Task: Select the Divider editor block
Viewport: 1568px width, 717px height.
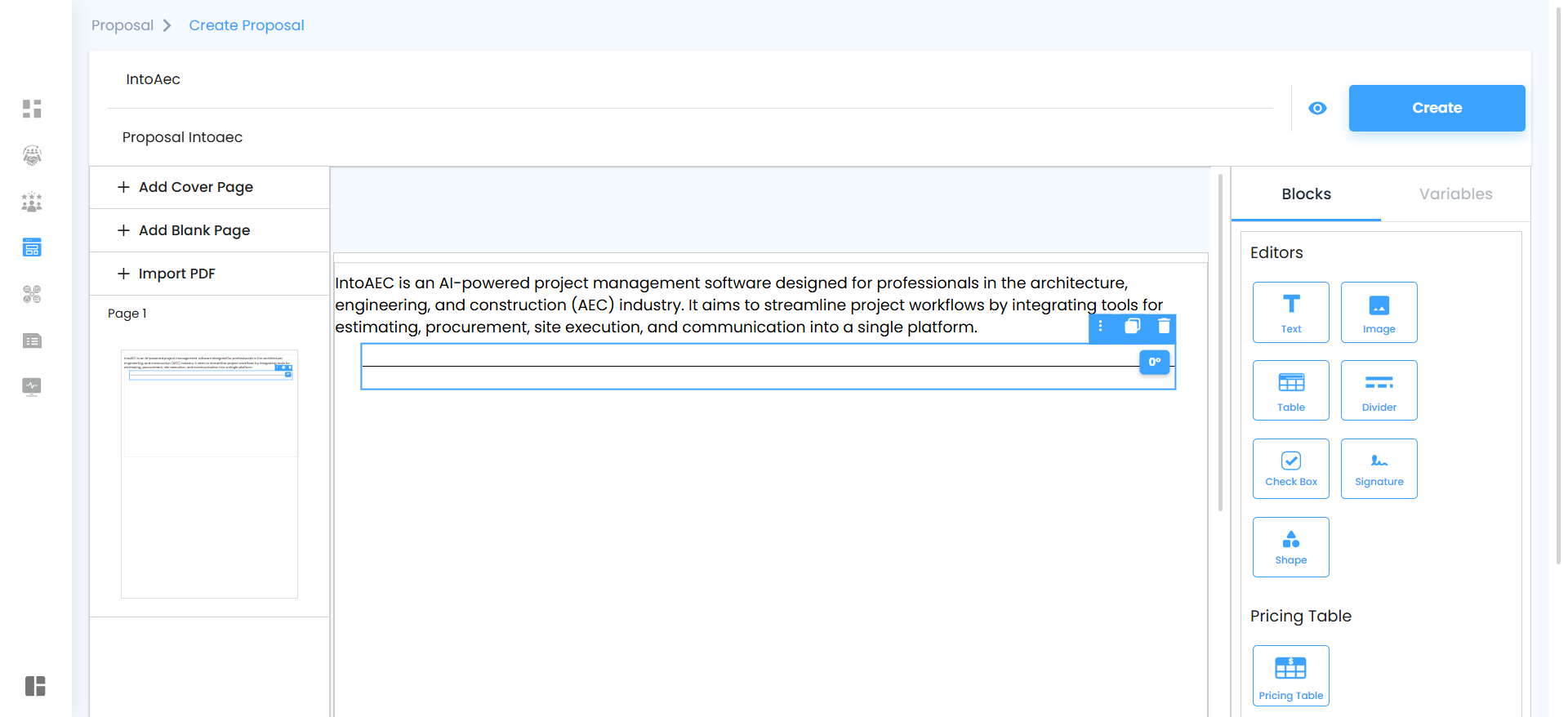Action: click(x=1379, y=391)
